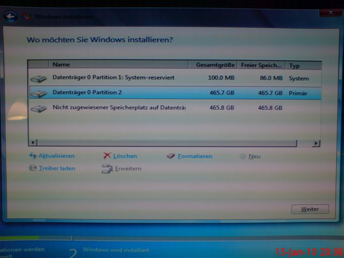Open the Treiber laden link
The image size is (344, 258).
click(x=57, y=168)
